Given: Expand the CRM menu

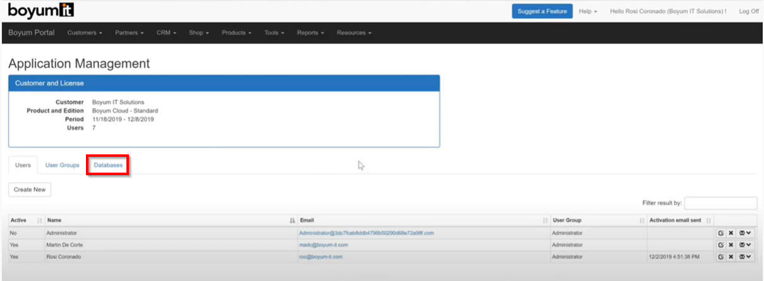Looking at the screenshot, I should [166, 33].
